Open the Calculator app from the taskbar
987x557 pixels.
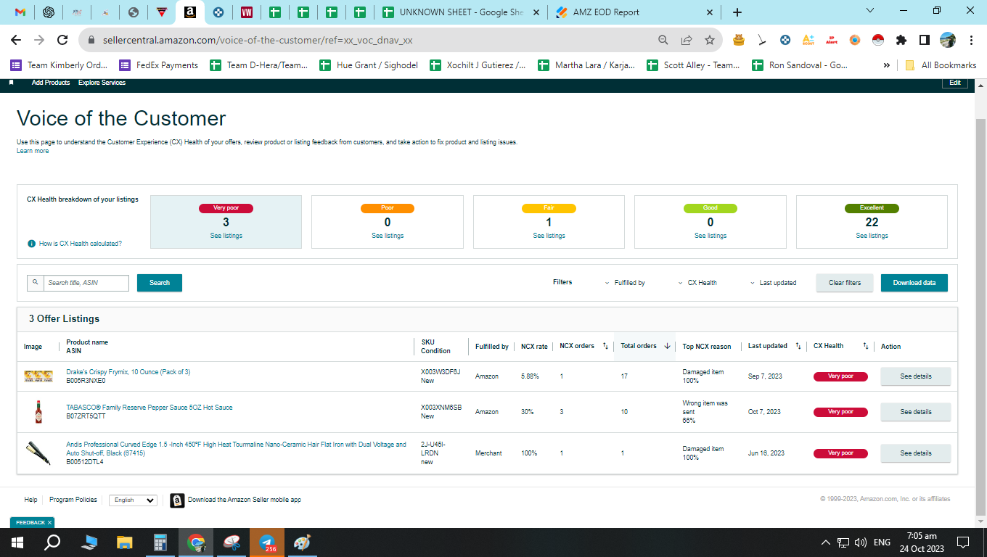coord(160,542)
